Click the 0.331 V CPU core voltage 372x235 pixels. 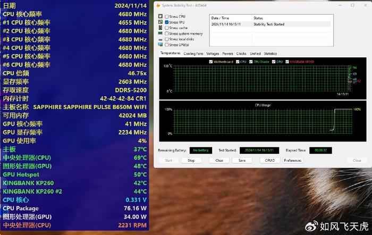pos(136,200)
